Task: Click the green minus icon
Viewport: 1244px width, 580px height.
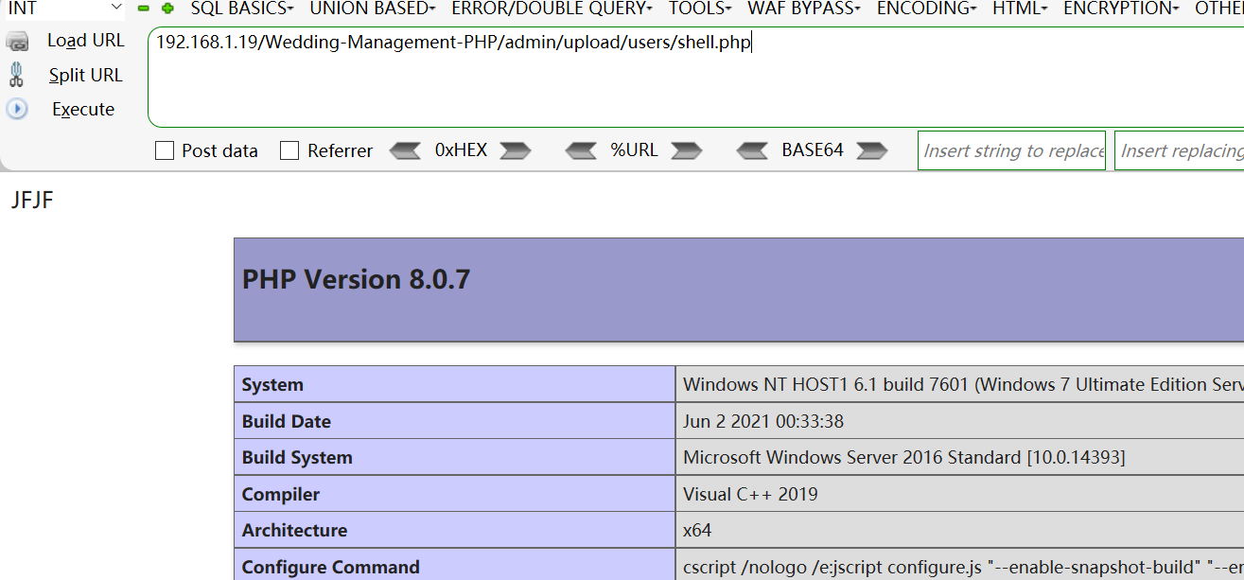Action: (144, 9)
